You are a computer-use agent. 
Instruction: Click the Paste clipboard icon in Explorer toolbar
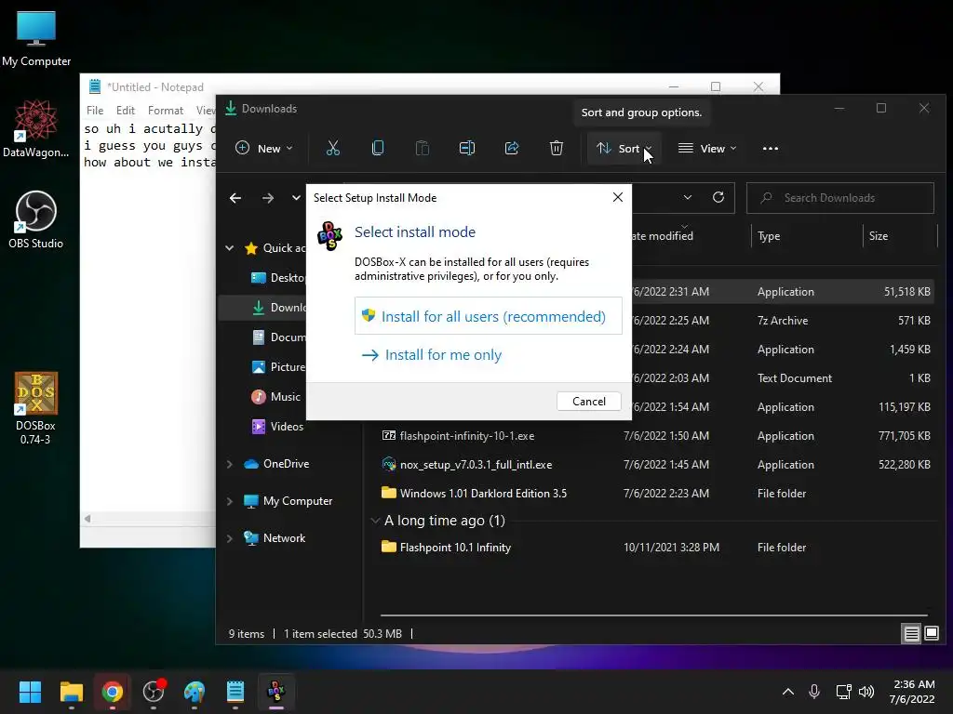(423, 148)
